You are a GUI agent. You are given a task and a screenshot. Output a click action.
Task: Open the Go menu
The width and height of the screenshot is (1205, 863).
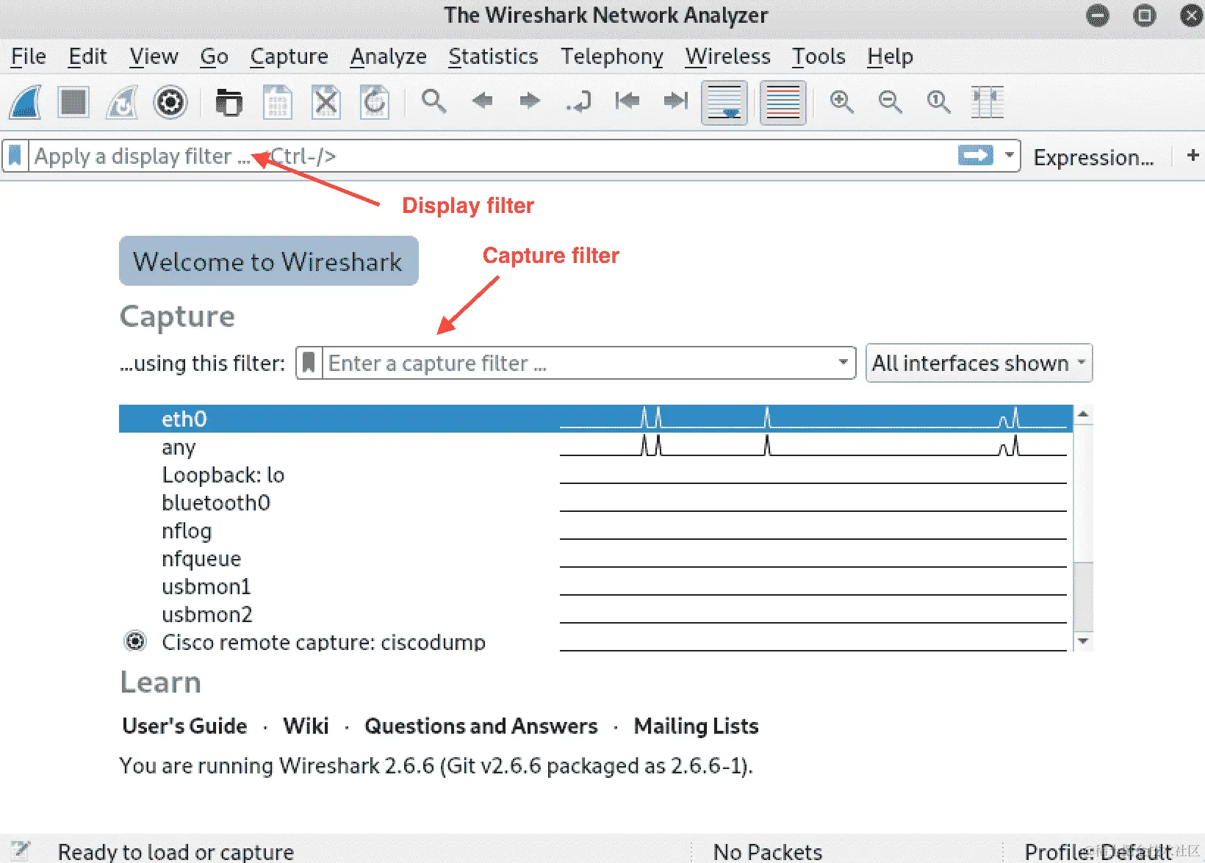pyautogui.click(x=214, y=57)
